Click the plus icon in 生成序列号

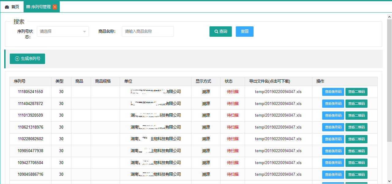pos(17,59)
